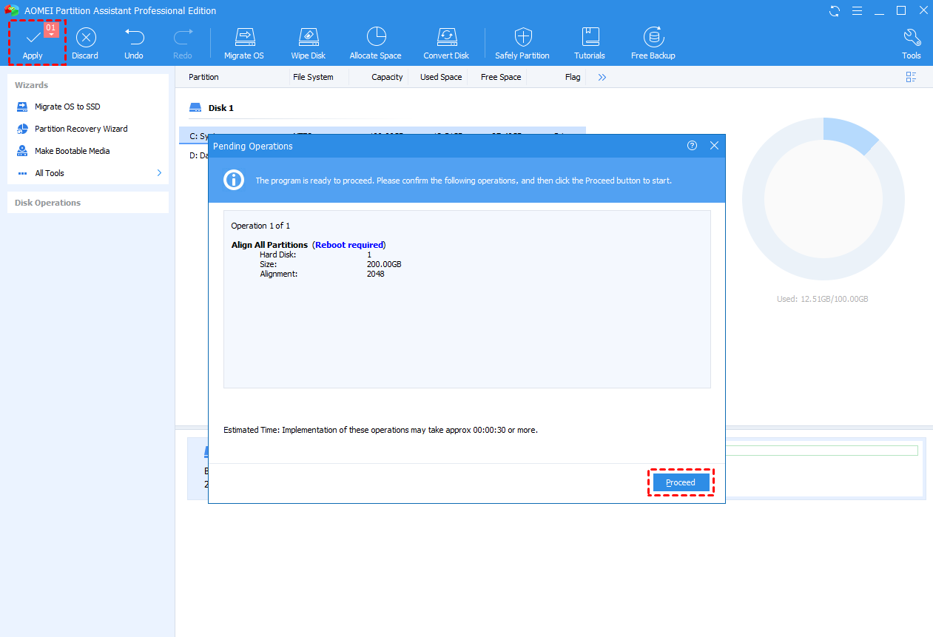The height and width of the screenshot is (637, 933).
Task: Click the Discard toolbar icon
Action: (x=86, y=37)
